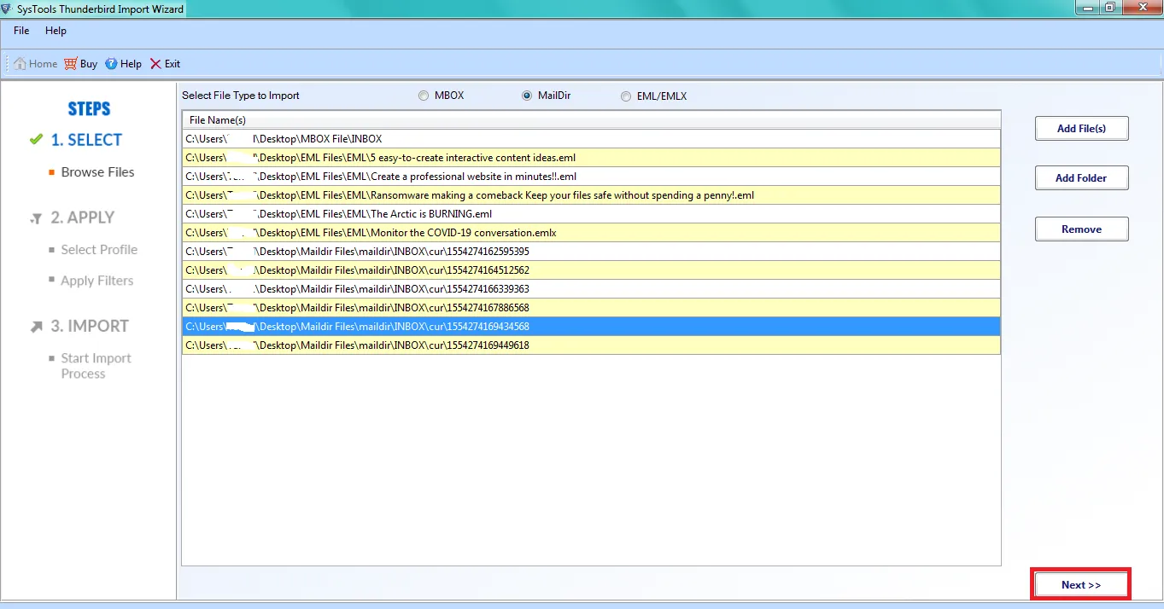Image resolution: width=1164 pixels, height=609 pixels.
Task: Click the File Name(s) column header
Action: pyautogui.click(x=591, y=120)
